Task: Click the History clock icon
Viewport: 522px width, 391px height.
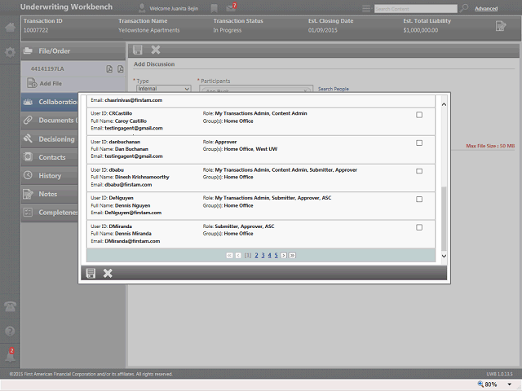Action: pos(28,175)
